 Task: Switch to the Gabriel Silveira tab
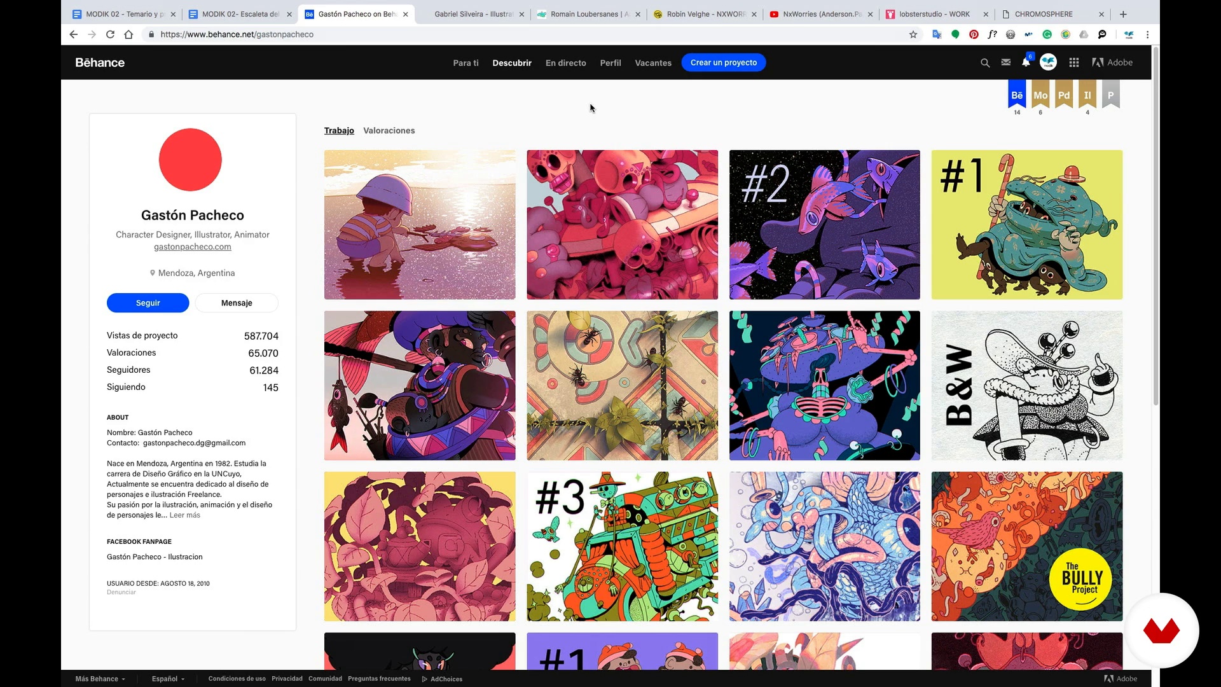[x=473, y=14]
